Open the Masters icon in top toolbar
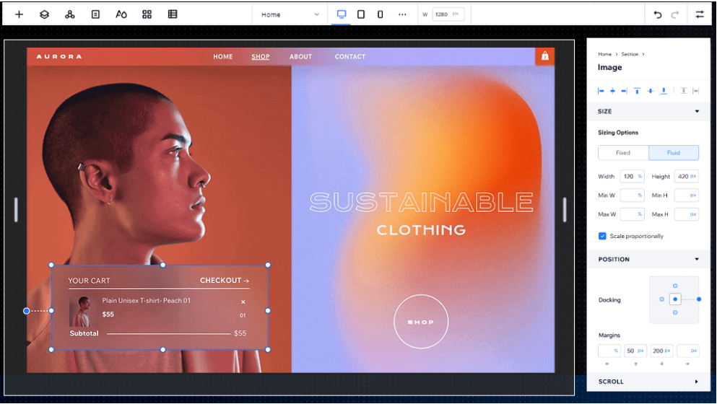The image size is (717, 404). pos(69,14)
